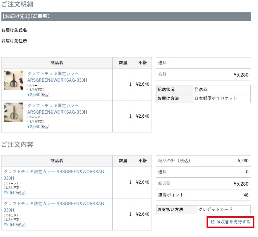The width and height of the screenshot is (258, 237).
Task: Click the クレジットカード payment value
Action: (216, 209)
